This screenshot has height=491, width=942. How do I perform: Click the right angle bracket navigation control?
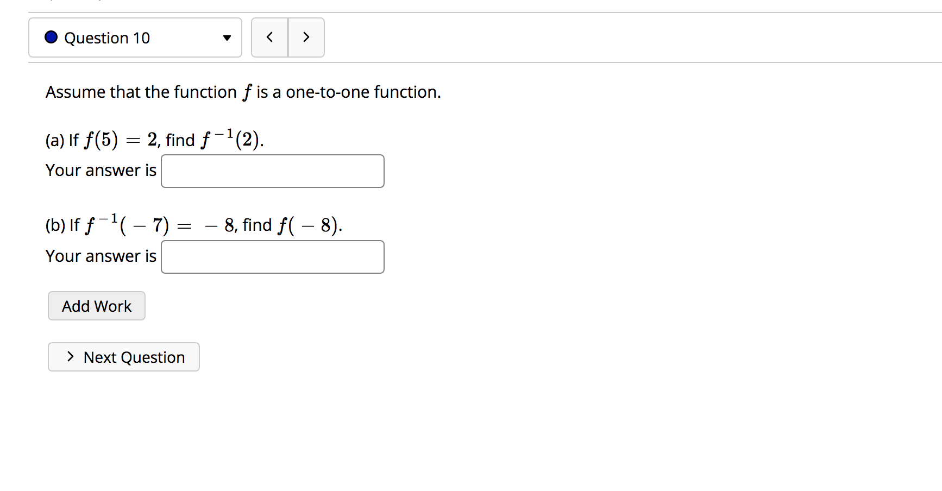[306, 37]
